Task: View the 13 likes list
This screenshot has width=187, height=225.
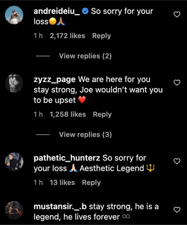Action: coord(62,183)
